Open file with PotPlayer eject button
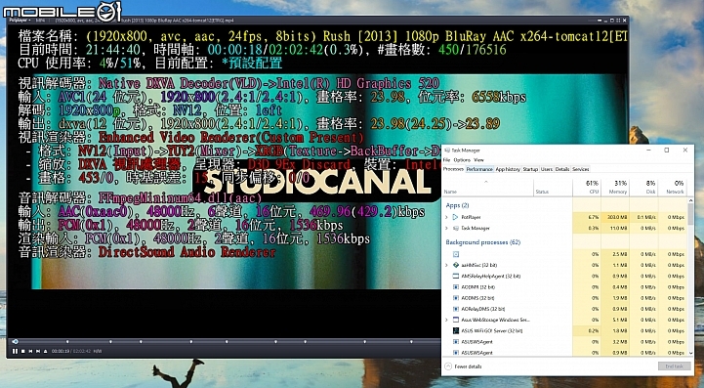The width and height of the screenshot is (704, 388). click(45, 351)
